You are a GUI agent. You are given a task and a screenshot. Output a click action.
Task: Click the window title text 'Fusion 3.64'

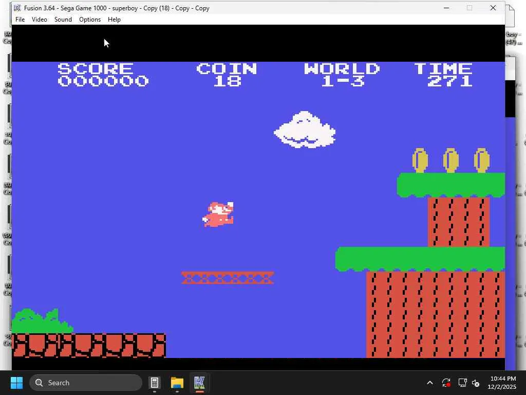click(x=39, y=8)
